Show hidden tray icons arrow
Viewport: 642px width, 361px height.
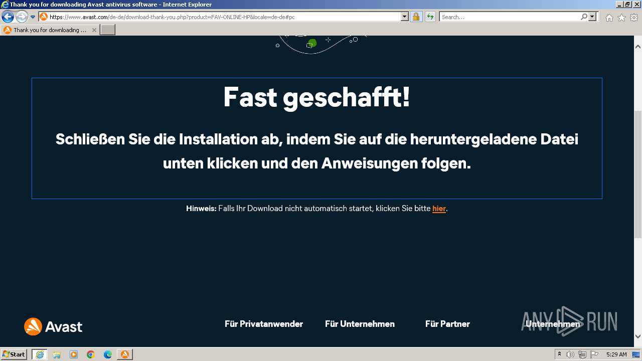(559, 354)
